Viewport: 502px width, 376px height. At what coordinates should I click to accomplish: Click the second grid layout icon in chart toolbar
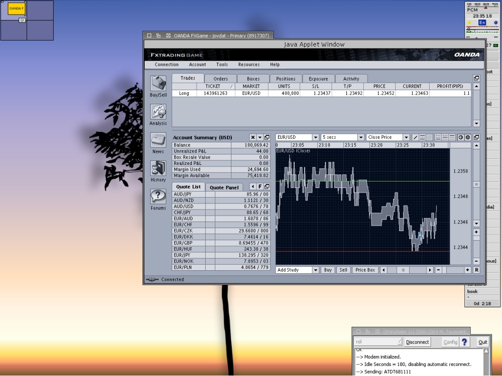pyautogui.click(x=445, y=137)
